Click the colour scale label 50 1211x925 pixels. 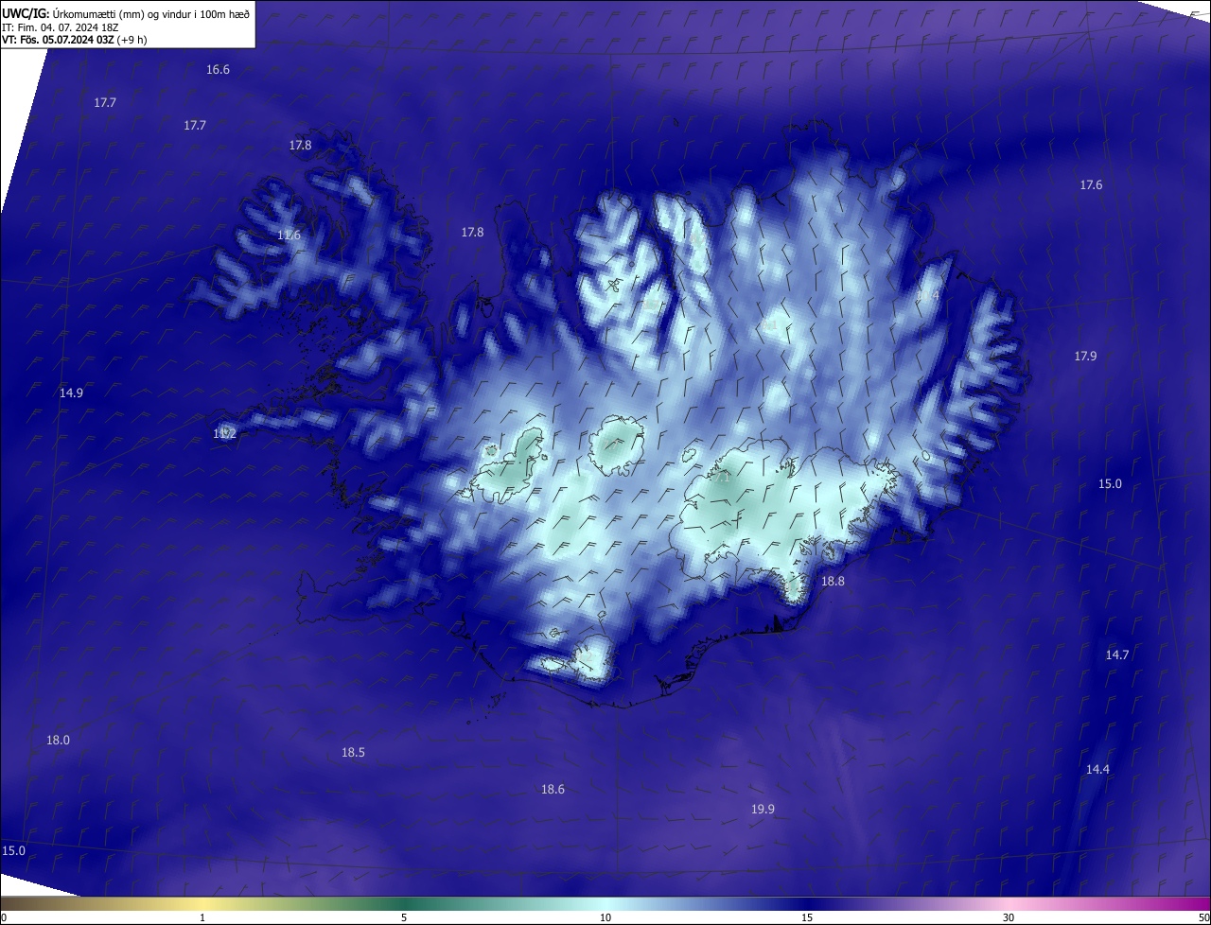pos(1203,917)
